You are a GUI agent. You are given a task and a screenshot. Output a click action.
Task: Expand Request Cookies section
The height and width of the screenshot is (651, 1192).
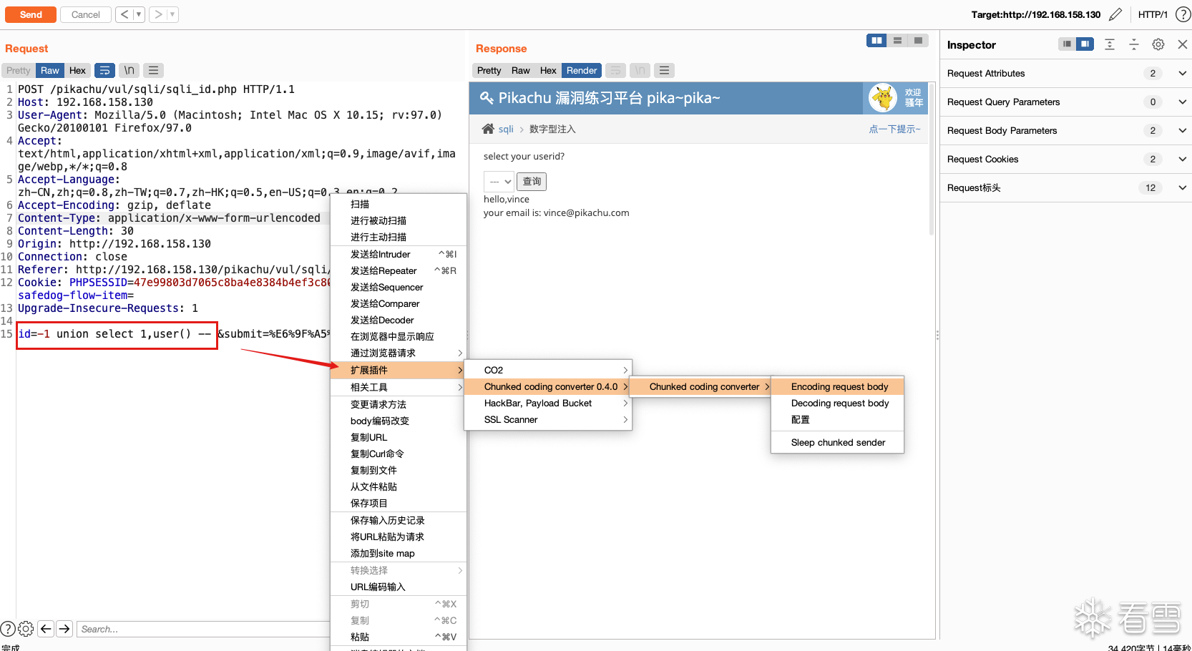tap(1066, 159)
